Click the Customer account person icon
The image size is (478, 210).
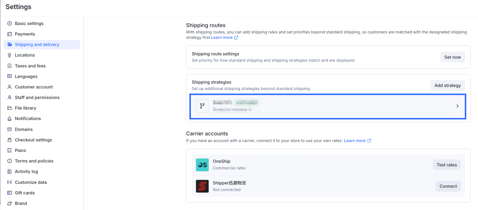[x=9, y=87]
